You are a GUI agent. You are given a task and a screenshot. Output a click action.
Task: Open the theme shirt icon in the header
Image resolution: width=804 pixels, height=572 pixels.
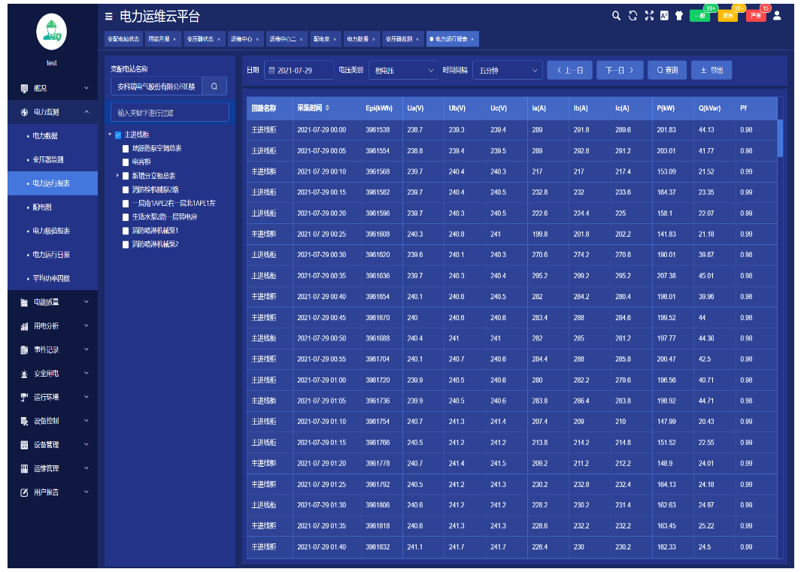coord(678,16)
